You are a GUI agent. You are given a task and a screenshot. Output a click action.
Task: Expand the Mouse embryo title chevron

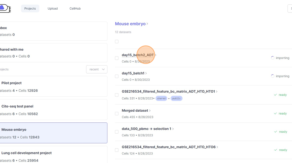[x=147, y=24]
